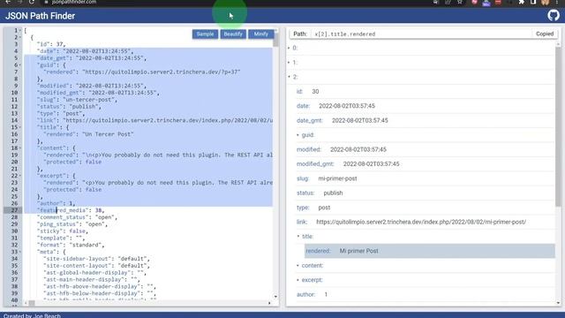Image resolution: width=565 pixels, height=318 pixels.
Task: Click the Copied button next to the path
Action: coord(545,34)
